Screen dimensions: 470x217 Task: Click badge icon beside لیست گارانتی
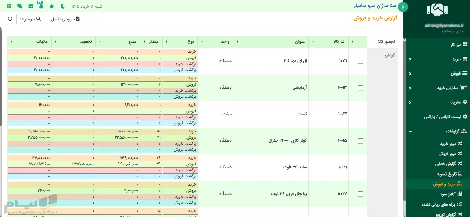465,117
